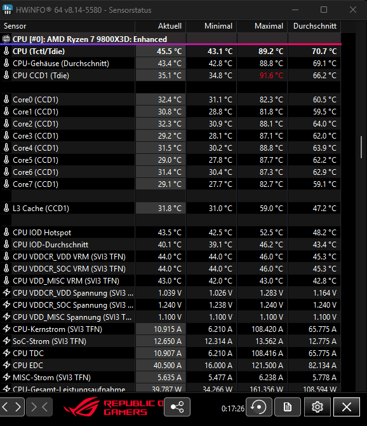Click the 65.775 A average CPU TDC value
This screenshot has width=367, height=426.
[x=323, y=354]
